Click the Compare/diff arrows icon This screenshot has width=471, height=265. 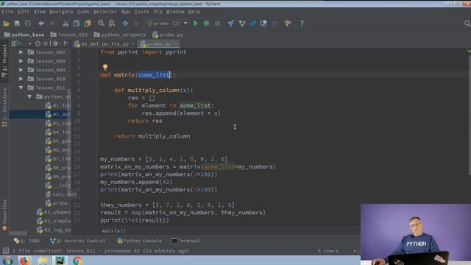(252, 24)
